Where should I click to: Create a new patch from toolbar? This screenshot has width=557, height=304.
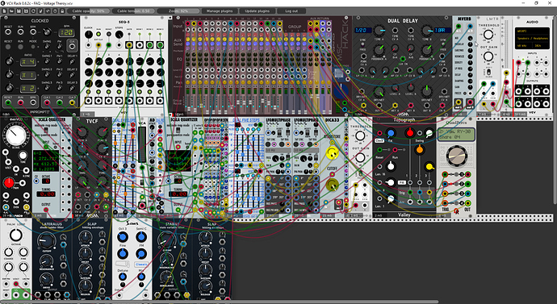[5, 11]
